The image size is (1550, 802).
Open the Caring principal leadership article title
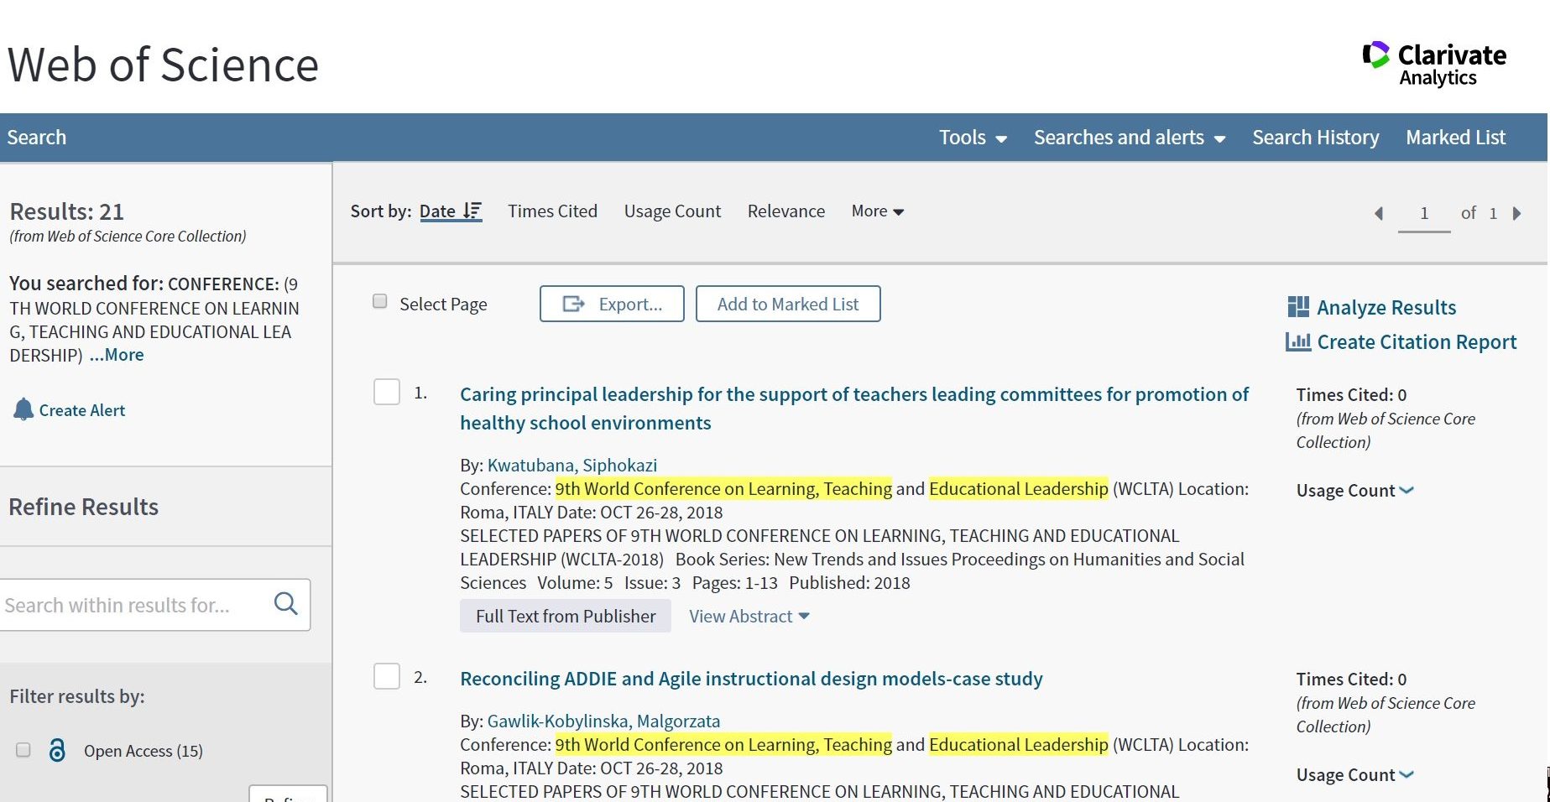click(854, 409)
